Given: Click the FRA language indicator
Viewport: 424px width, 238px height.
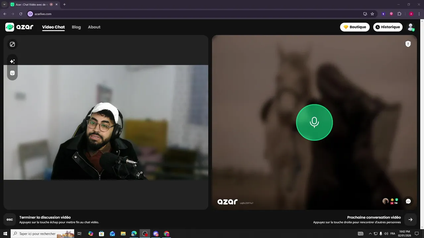Looking at the screenshot, I should (x=393, y=234).
